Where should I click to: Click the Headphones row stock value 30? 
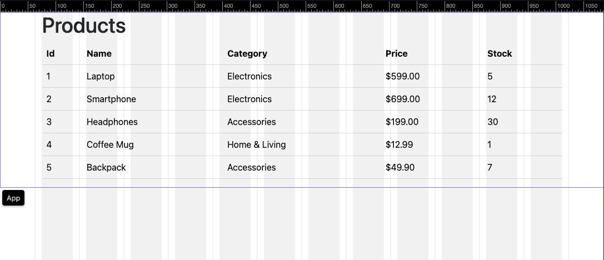(493, 122)
